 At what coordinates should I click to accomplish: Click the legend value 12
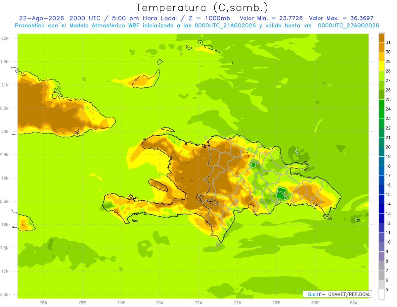pos(388,223)
